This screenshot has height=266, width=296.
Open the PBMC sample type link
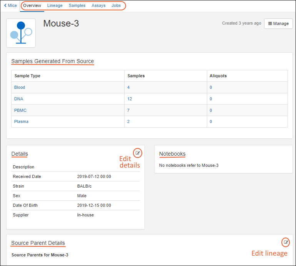point(20,110)
